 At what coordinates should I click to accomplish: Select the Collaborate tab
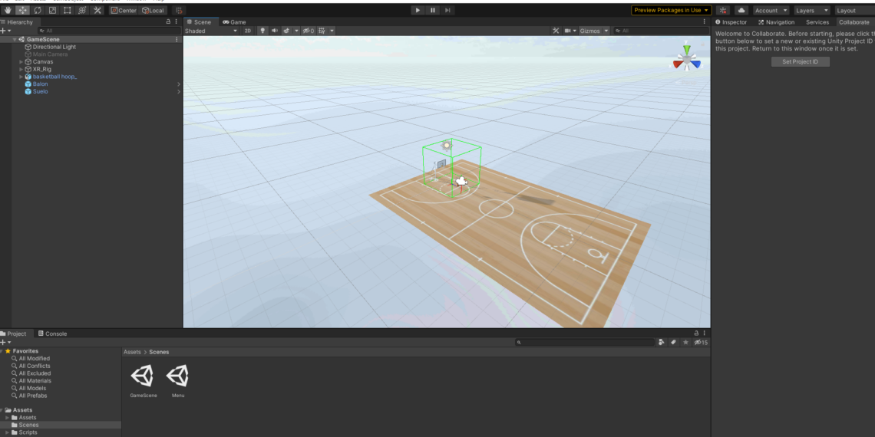pyautogui.click(x=854, y=22)
